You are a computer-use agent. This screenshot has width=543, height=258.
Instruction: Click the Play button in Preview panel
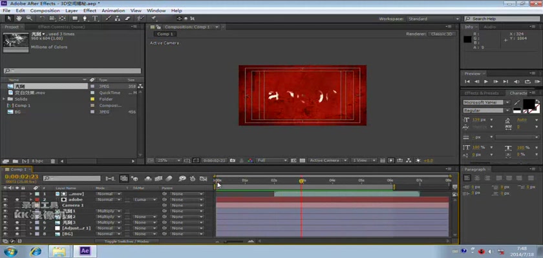pyautogui.click(x=486, y=82)
